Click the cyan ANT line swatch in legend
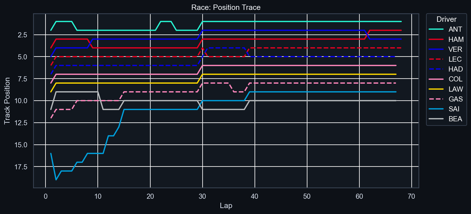The image size is (471, 214). click(436, 29)
